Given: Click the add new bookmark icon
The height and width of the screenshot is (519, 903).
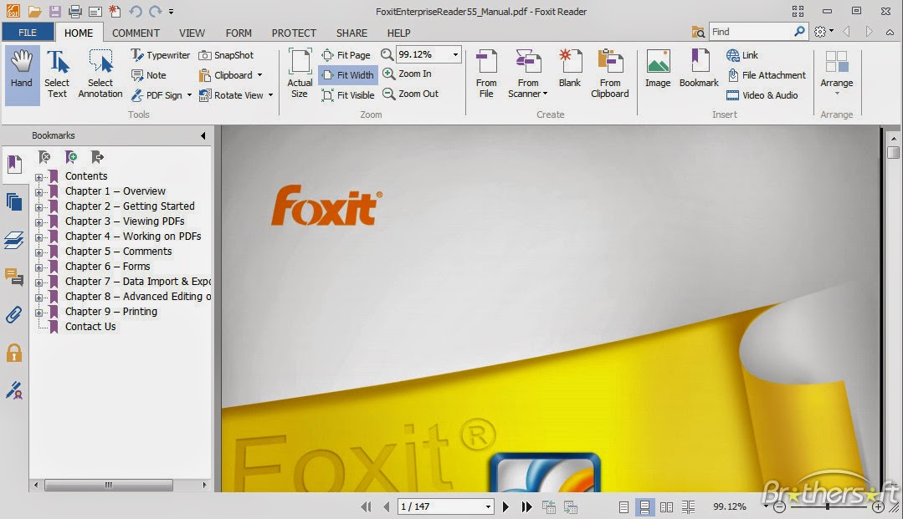Looking at the screenshot, I should 71,156.
